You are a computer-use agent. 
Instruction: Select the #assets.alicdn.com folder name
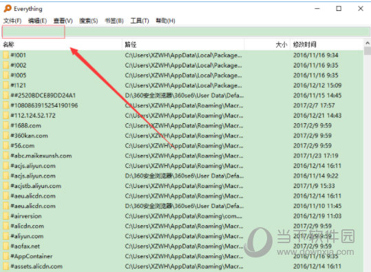pos(36,266)
